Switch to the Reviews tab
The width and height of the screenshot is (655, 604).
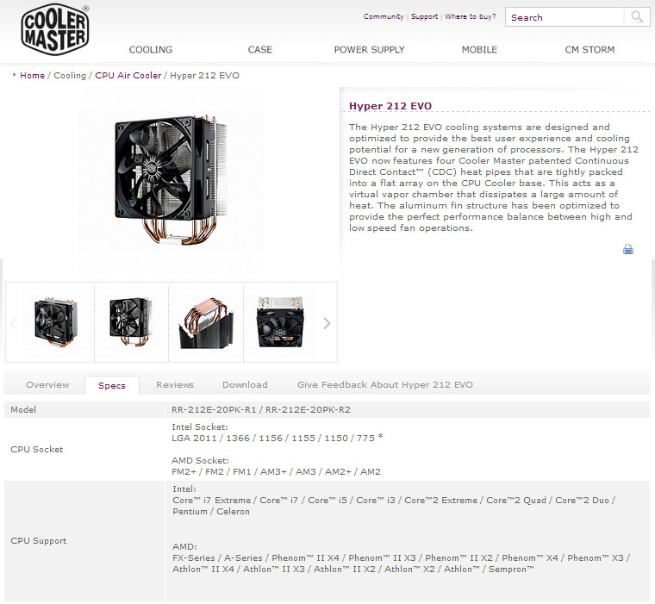pos(175,384)
